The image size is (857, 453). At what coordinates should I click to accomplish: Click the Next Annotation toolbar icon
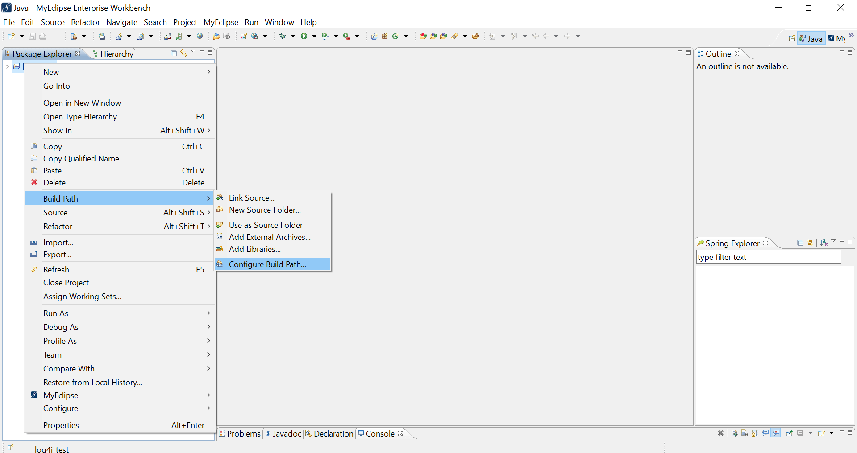tap(492, 36)
